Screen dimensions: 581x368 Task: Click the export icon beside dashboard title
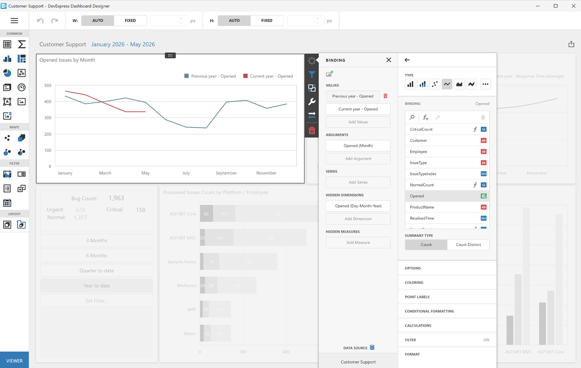[571, 44]
